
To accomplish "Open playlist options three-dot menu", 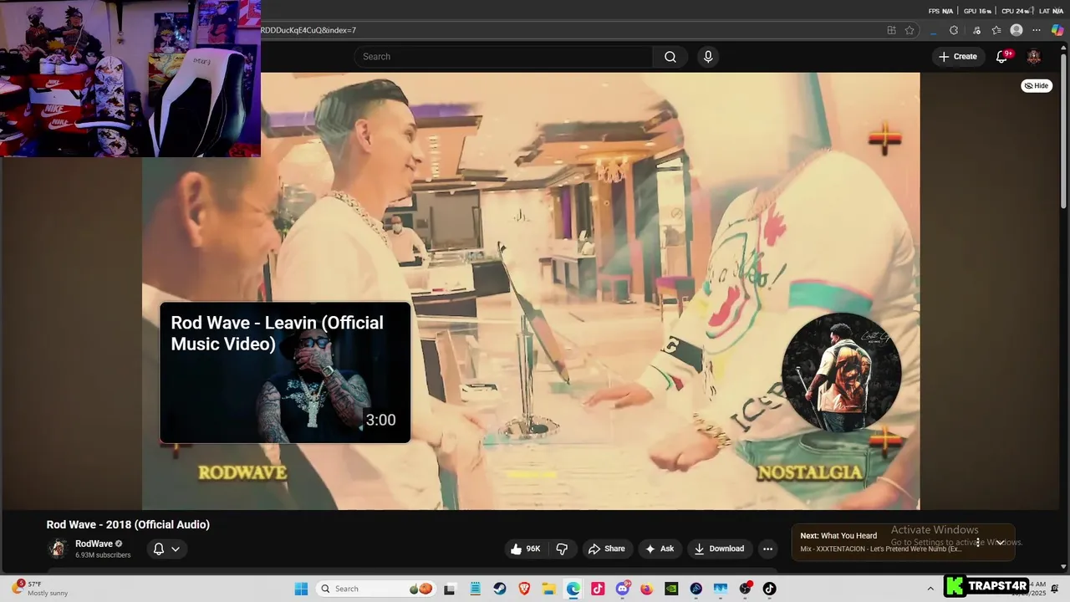I will coord(977,543).
